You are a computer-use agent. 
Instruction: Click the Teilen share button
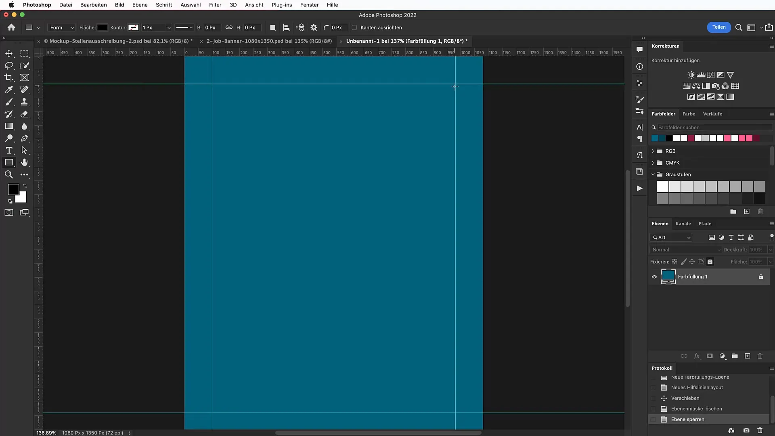[x=719, y=27]
